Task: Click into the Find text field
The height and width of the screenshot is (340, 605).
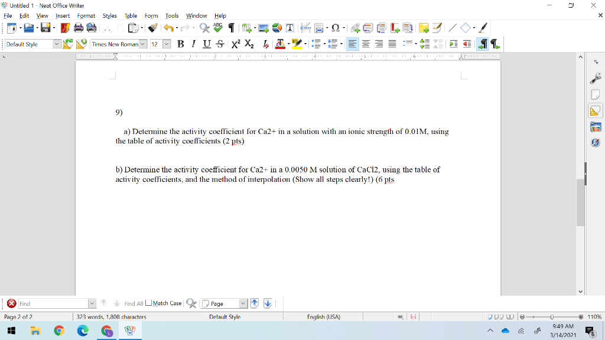Action: click(x=53, y=303)
